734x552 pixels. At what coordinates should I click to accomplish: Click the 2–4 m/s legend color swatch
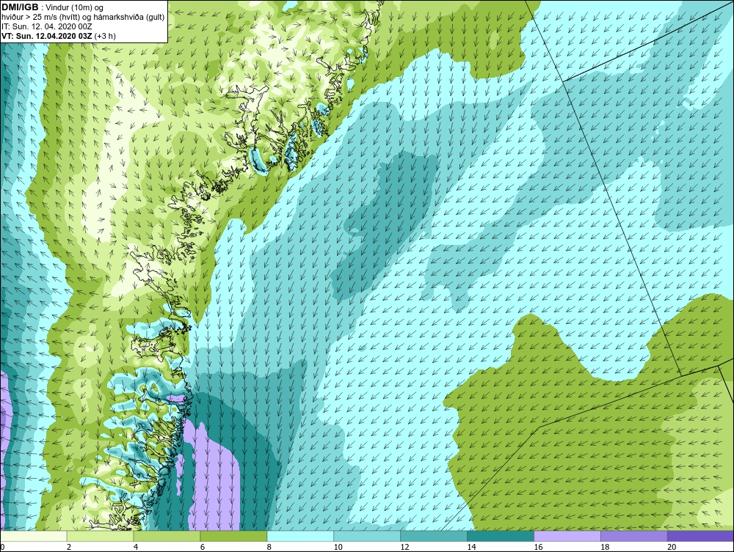pyautogui.click(x=100, y=536)
